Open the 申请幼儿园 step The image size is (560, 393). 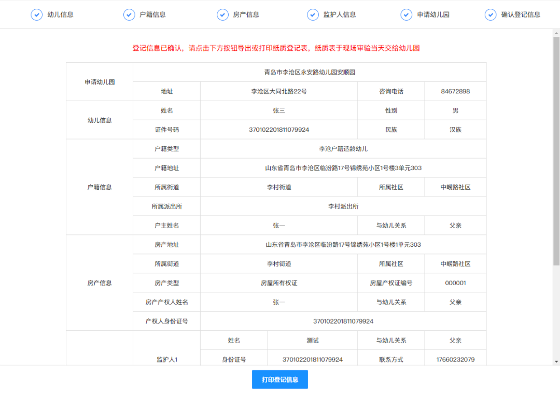coord(433,15)
